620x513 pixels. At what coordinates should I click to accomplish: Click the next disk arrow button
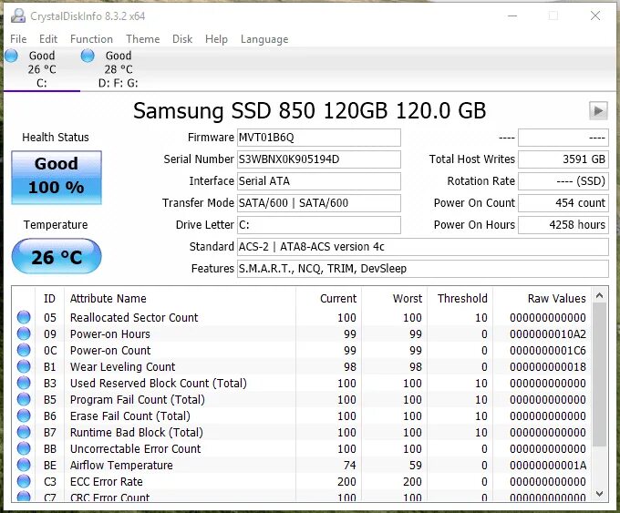click(x=598, y=110)
